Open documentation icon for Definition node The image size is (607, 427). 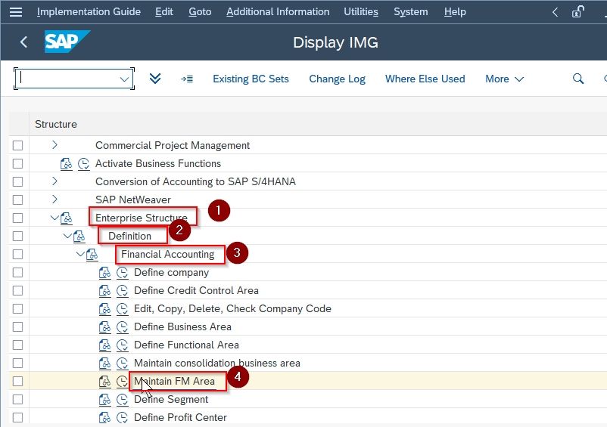point(79,237)
